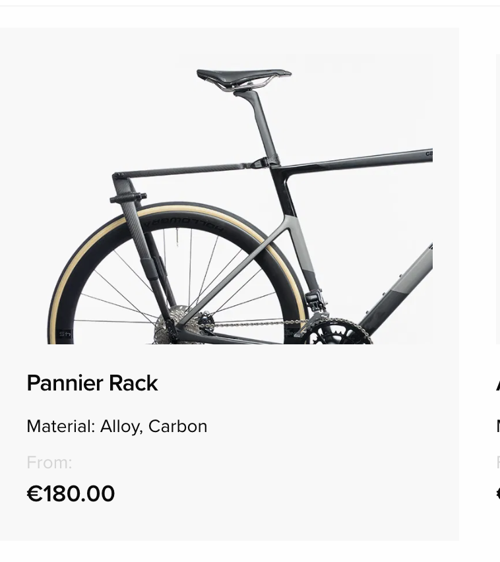500x562 pixels.
Task: Click the seatpost in the product photo
Action: point(257,125)
